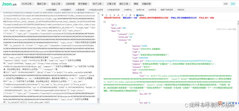Open the 阿里云双11秒杀专区 ad link
The width and height of the screenshot is (239, 111).
(112, 18)
